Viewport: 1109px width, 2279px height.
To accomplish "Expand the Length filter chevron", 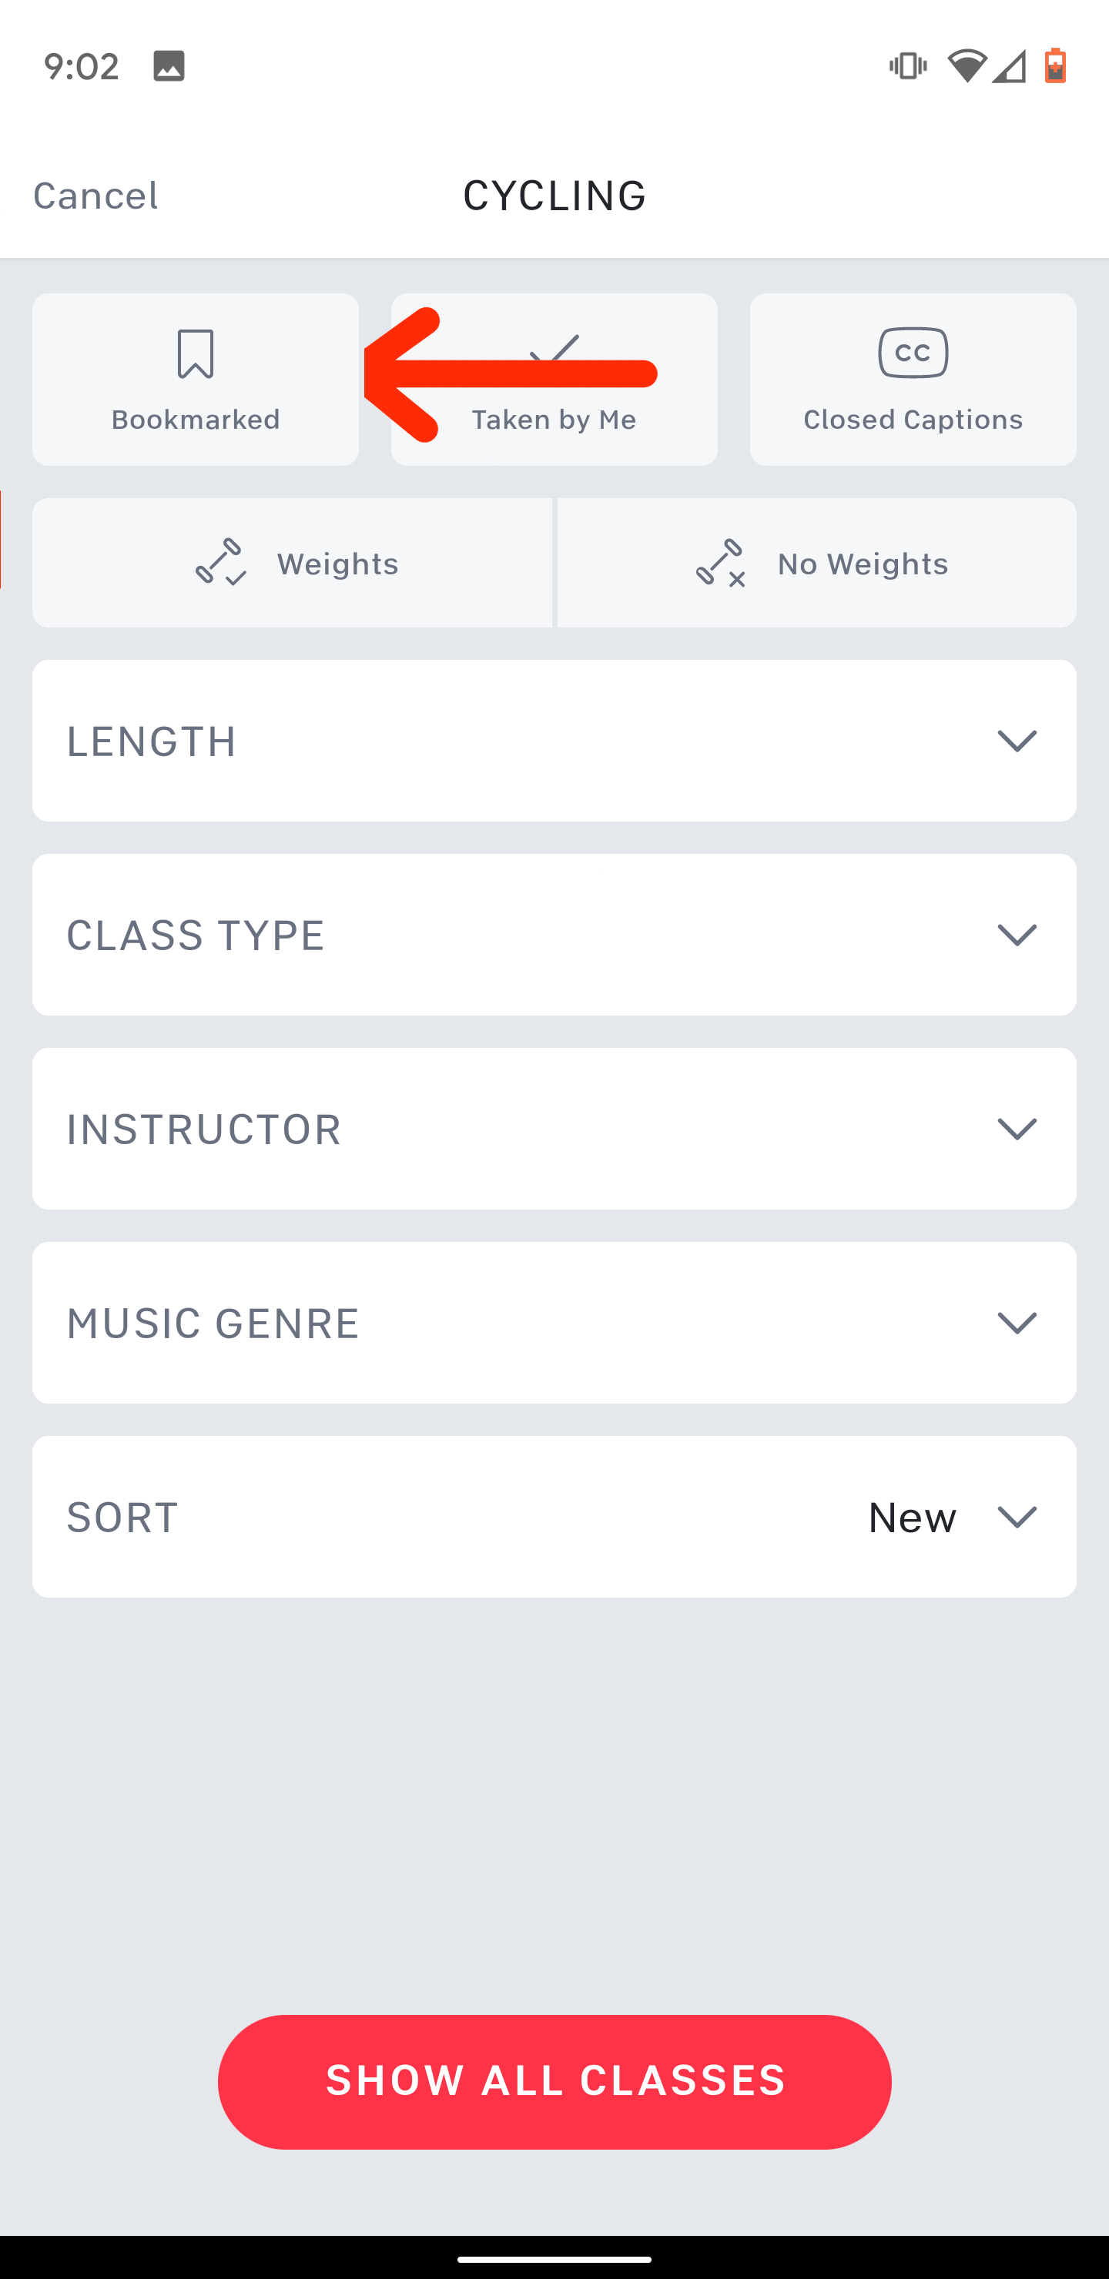I will pyautogui.click(x=1016, y=741).
